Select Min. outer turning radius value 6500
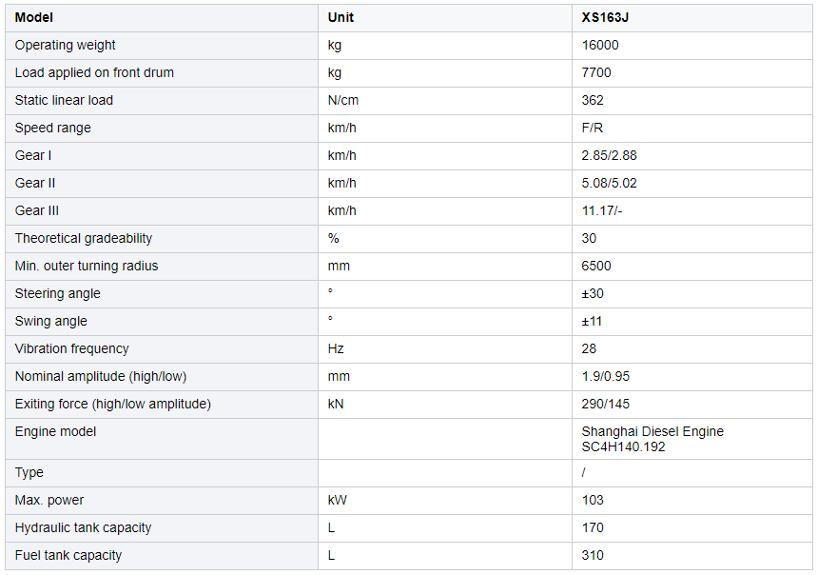 click(x=596, y=266)
